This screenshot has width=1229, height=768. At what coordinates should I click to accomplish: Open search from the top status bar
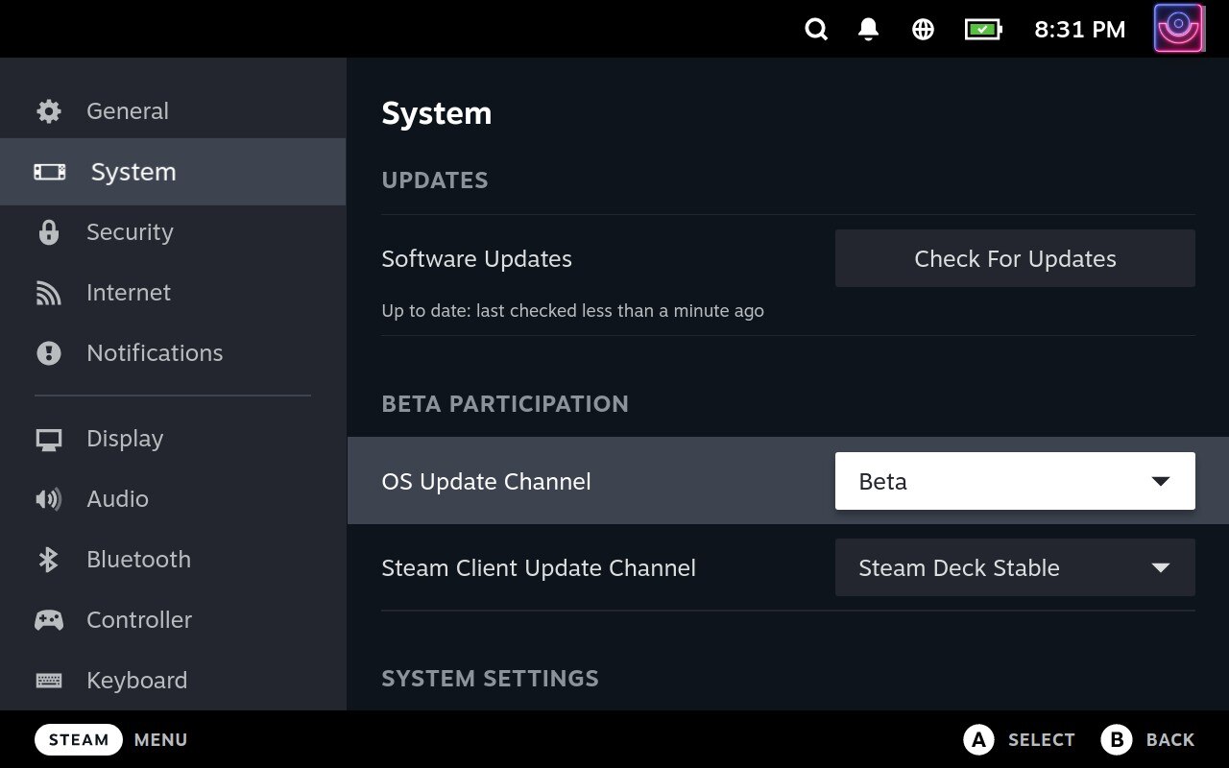click(x=815, y=29)
